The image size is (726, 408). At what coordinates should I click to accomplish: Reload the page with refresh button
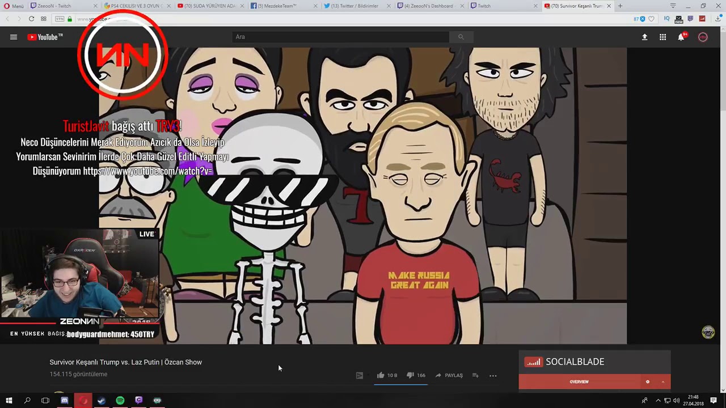tap(31, 19)
